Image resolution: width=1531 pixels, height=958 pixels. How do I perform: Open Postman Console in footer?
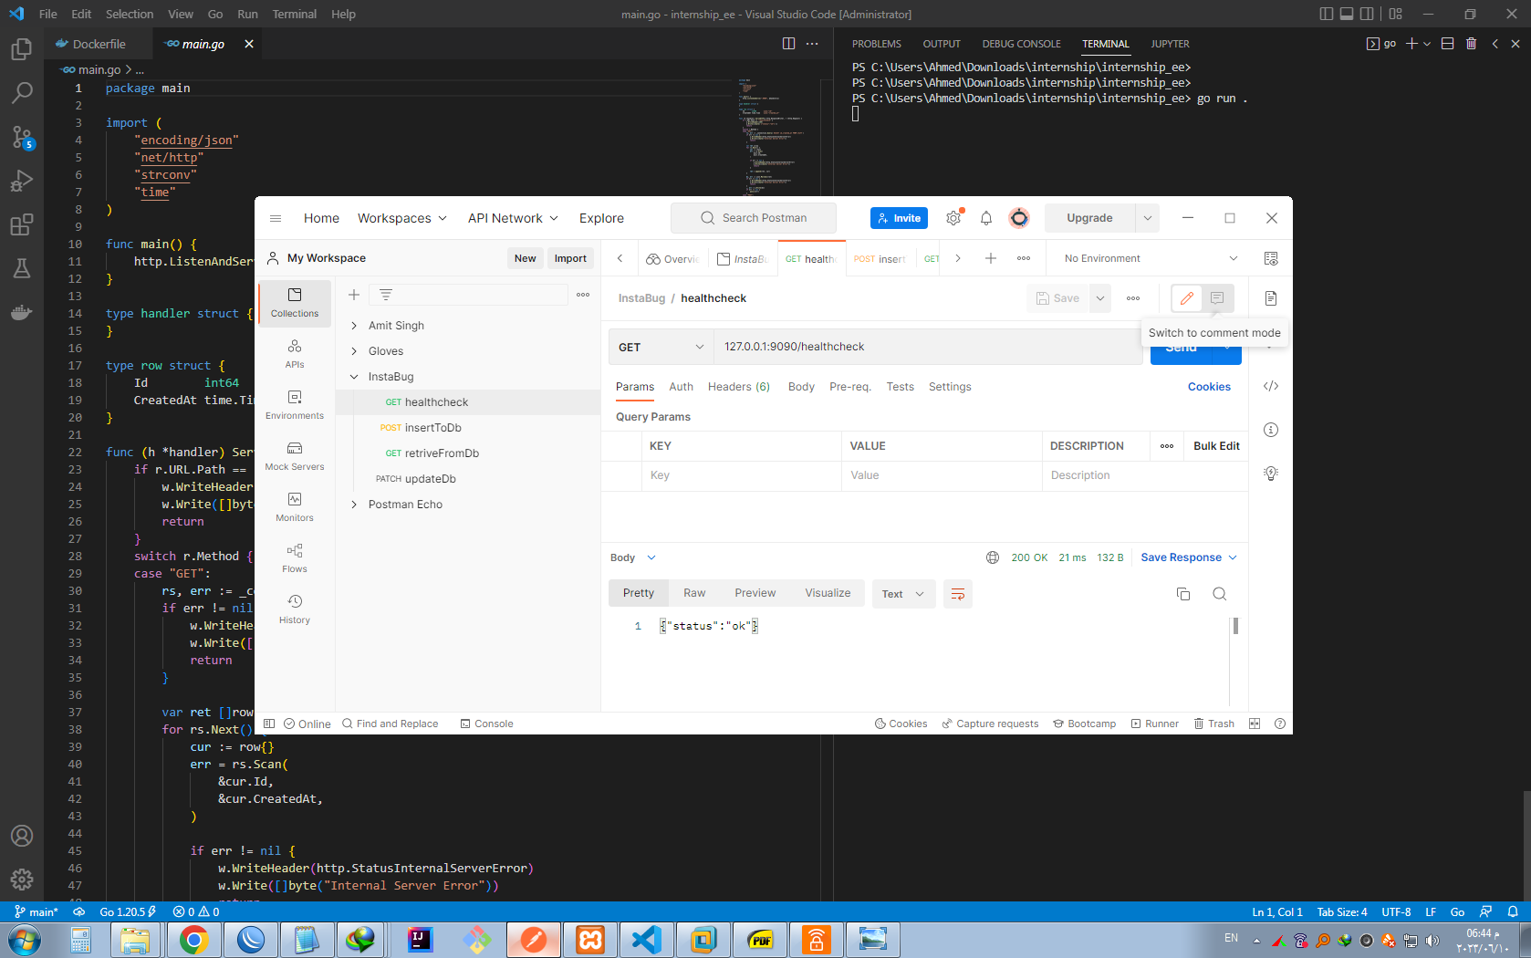[x=486, y=724]
